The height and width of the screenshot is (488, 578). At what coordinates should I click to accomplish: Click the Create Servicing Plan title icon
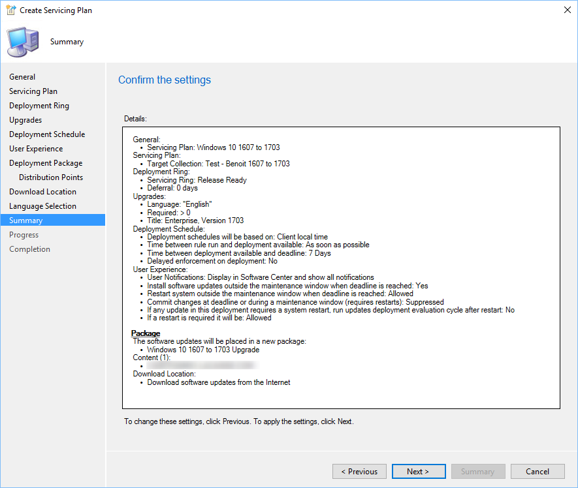pos(10,10)
